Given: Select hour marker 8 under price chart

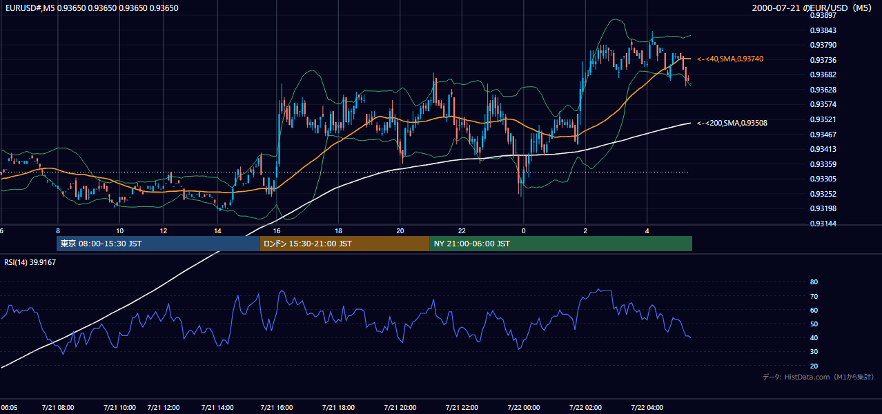Looking at the screenshot, I should pos(58,230).
